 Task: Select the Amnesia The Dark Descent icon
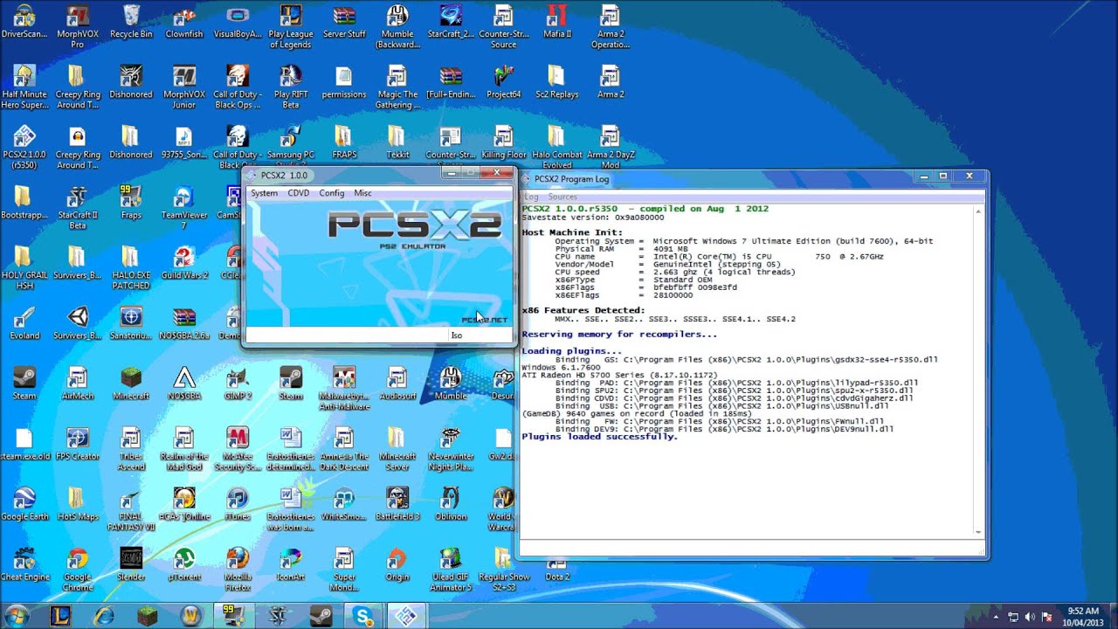344,447
